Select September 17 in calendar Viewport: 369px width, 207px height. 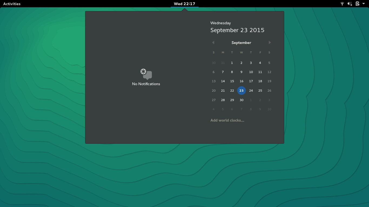click(x=251, y=81)
